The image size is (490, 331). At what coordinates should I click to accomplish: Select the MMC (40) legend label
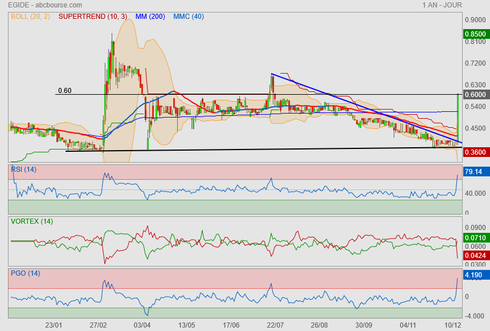click(x=188, y=17)
